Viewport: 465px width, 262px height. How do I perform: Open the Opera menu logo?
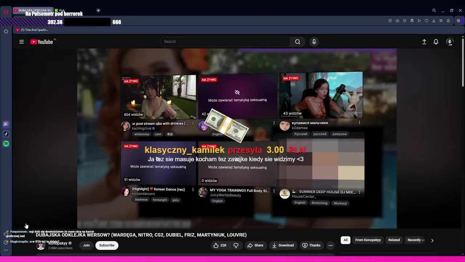click(6, 11)
